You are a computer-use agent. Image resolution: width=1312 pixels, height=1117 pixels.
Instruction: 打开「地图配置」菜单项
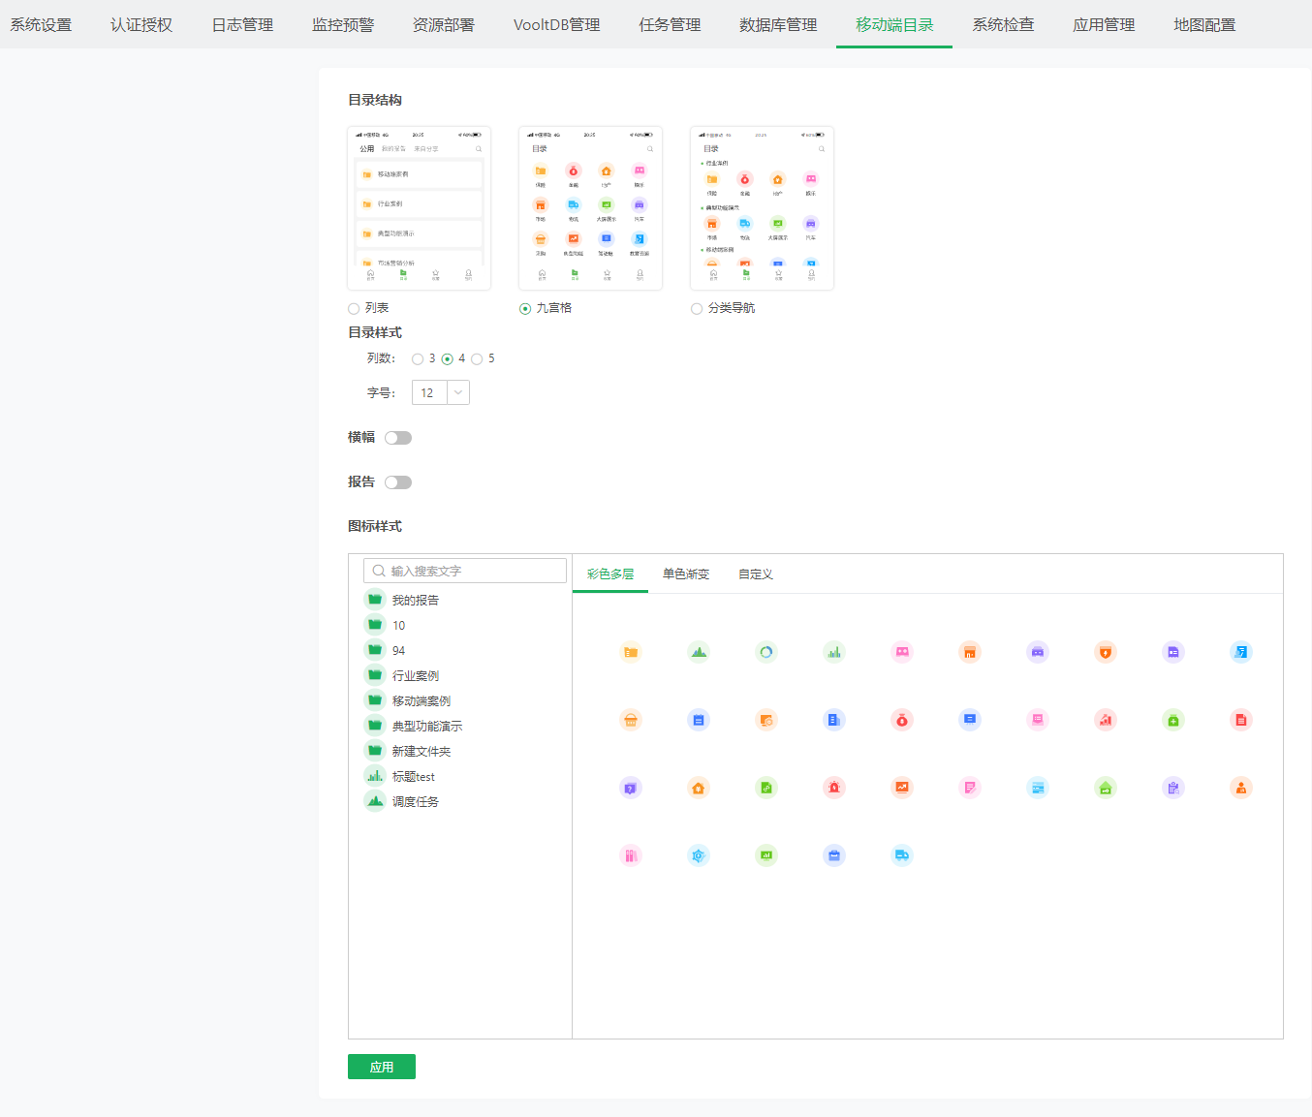click(1203, 24)
